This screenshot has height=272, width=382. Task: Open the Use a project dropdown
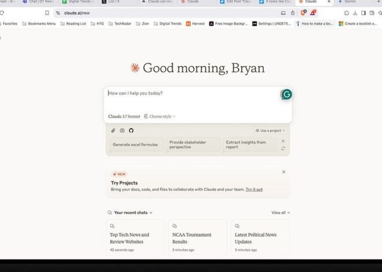click(270, 131)
